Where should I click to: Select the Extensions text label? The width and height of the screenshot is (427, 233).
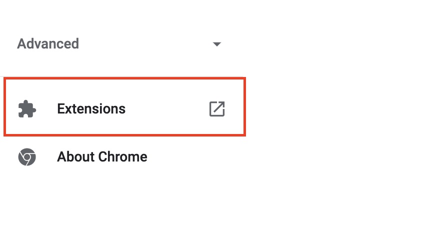(91, 109)
